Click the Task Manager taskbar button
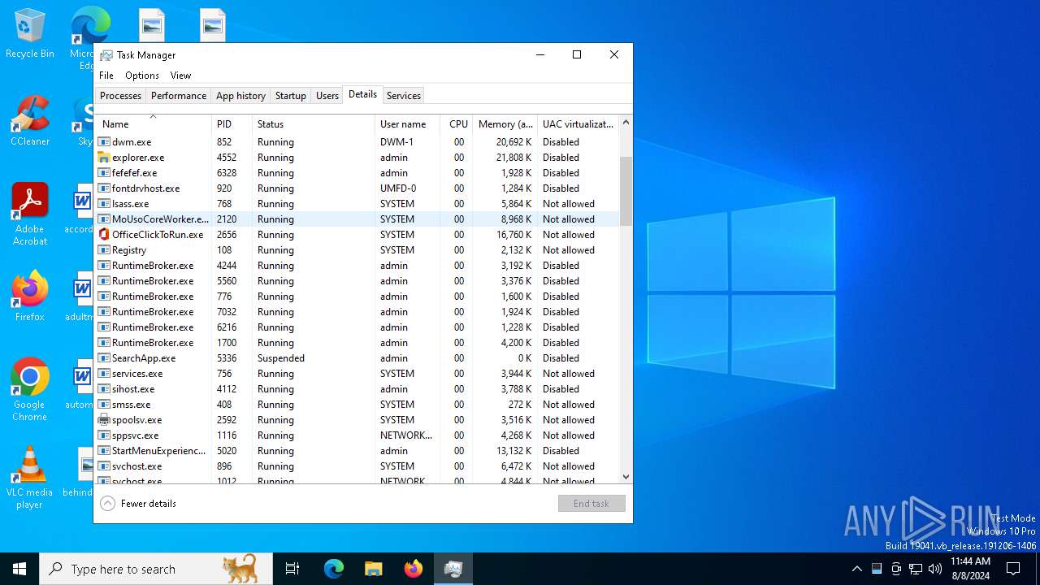The width and height of the screenshot is (1040, 585). coord(453,569)
